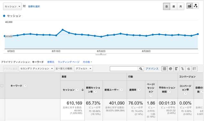The image size is (204, 121).
Task: Open help for コンバージョン率 column
Action: [x=185, y=93]
